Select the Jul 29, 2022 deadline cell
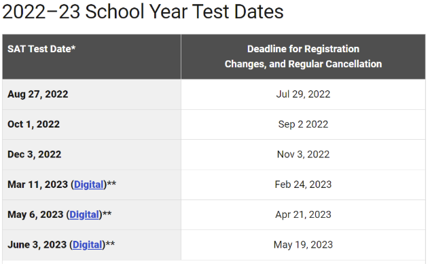 point(303,94)
